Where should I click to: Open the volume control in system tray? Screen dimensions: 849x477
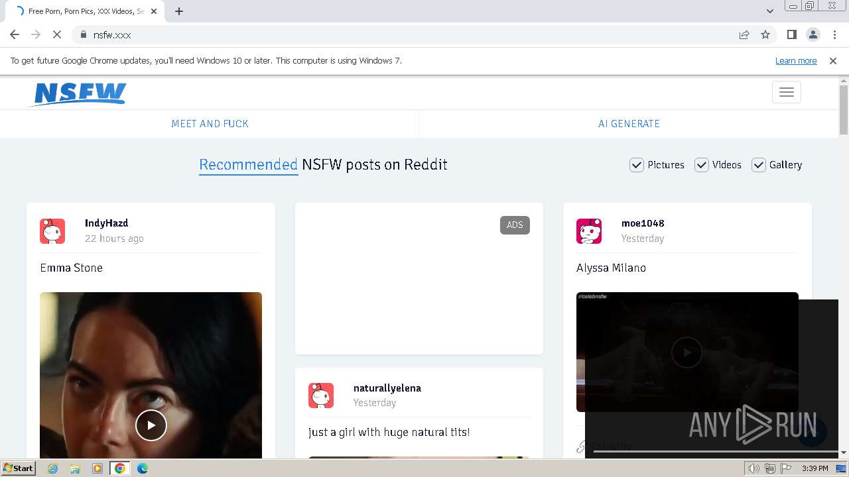pyautogui.click(x=754, y=468)
